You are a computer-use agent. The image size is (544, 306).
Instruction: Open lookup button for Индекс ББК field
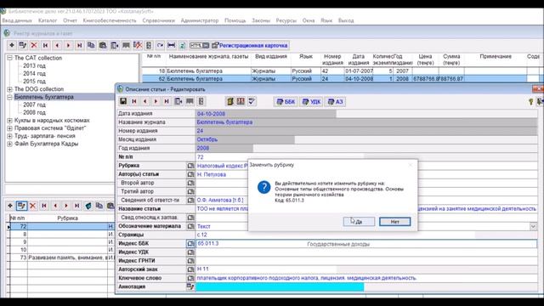coord(190,244)
